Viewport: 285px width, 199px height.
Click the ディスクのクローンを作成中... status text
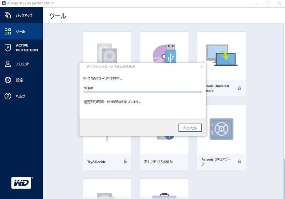(x=103, y=79)
